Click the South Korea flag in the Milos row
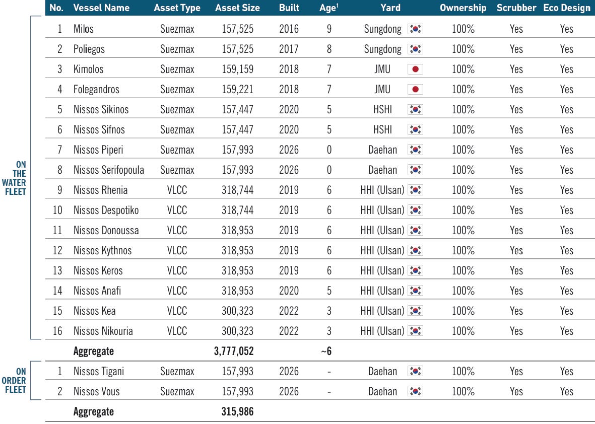Viewport: 595px width, 424px height. 415,29
